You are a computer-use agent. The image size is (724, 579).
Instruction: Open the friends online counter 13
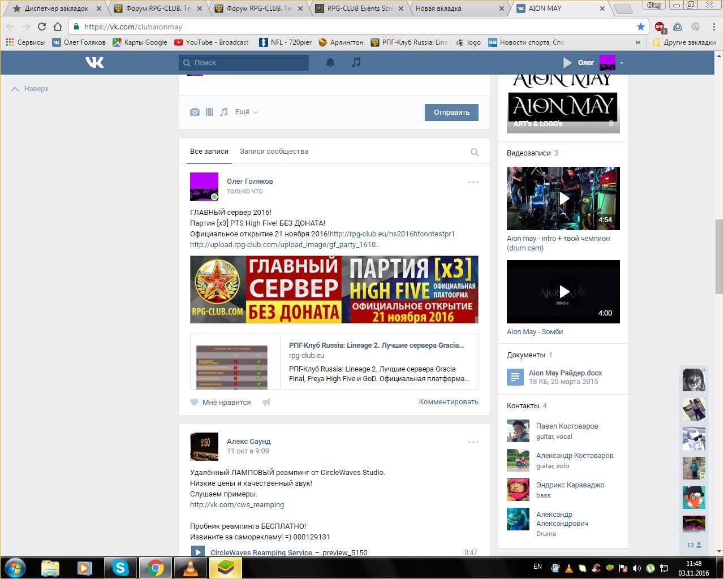coord(694,545)
